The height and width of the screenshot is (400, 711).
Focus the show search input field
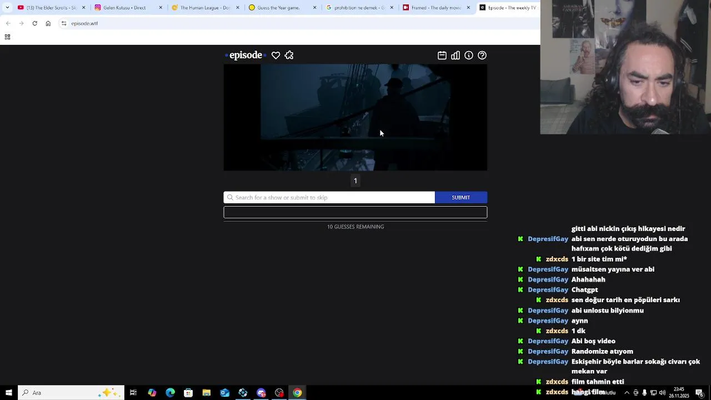[x=329, y=197]
